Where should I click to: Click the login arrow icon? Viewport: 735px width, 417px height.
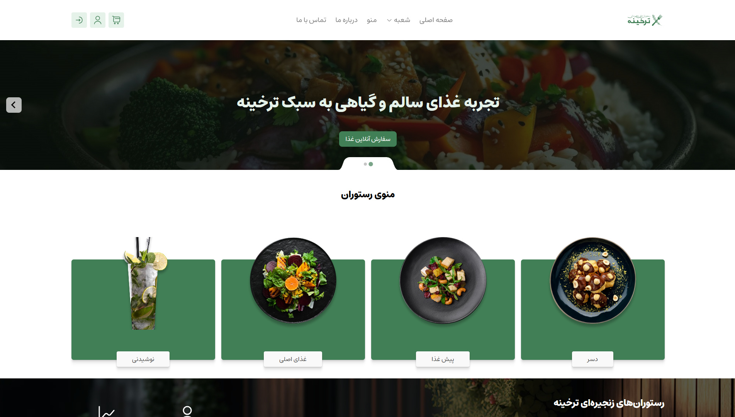[x=79, y=20]
